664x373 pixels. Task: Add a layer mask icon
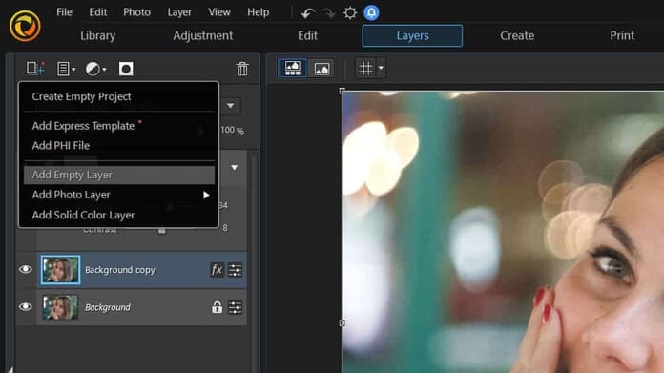[x=126, y=69]
